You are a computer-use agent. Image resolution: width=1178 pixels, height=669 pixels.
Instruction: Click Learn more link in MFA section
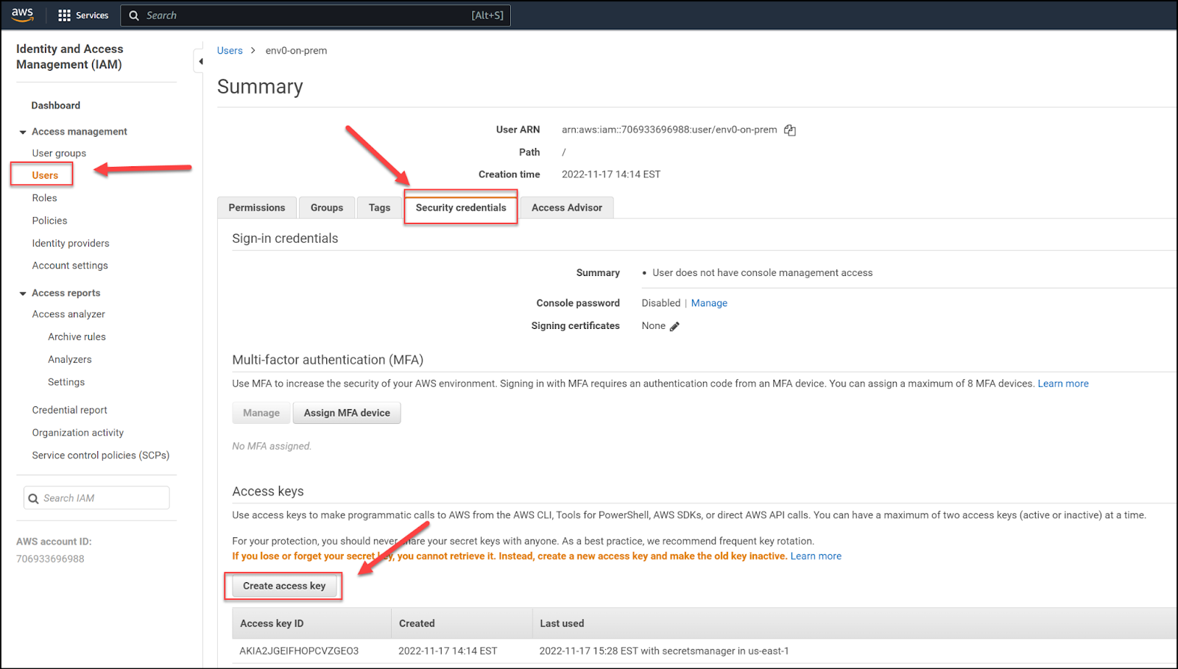1063,383
